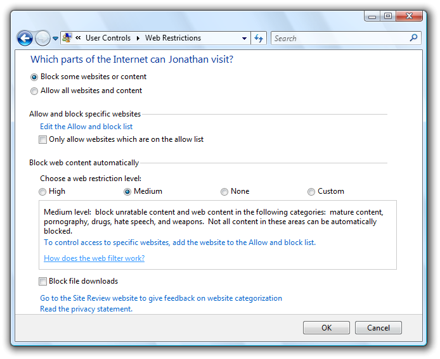This screenshot has height=359, width=440.
Task: Open the recent pages dropdown beside Forward
Action: click(x=56, y=39)
